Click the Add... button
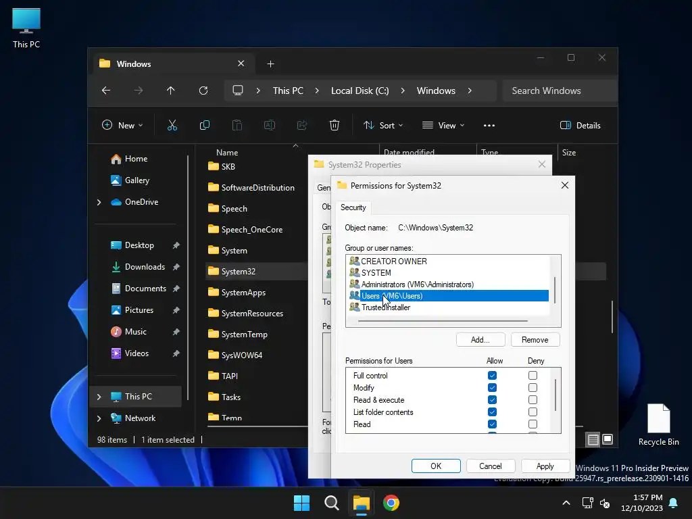This screenshot has width=692, height=519. 480,340
